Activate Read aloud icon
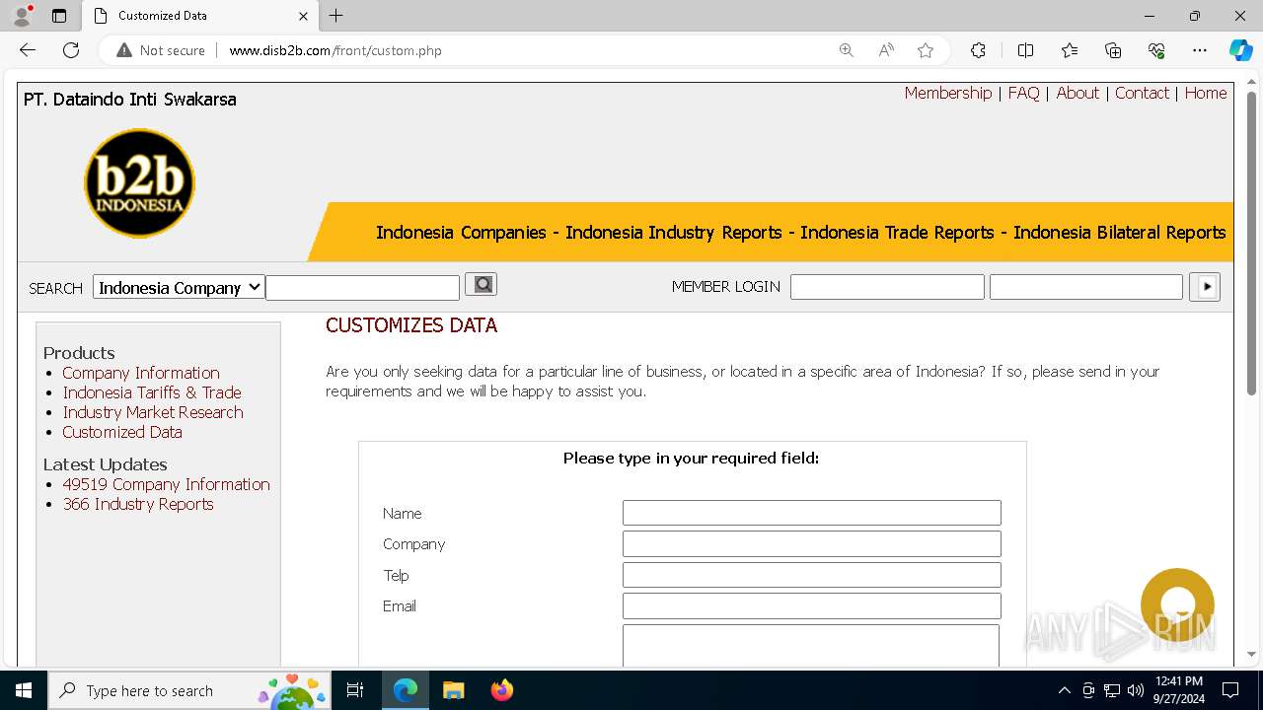The image size is (1263, 710). [886, 50]
